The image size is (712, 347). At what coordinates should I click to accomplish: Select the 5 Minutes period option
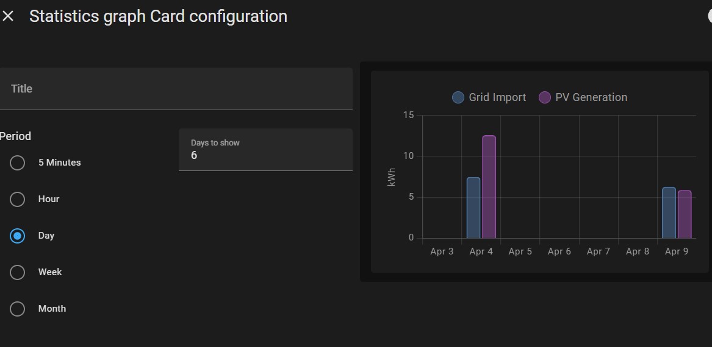tap(18, 163)
